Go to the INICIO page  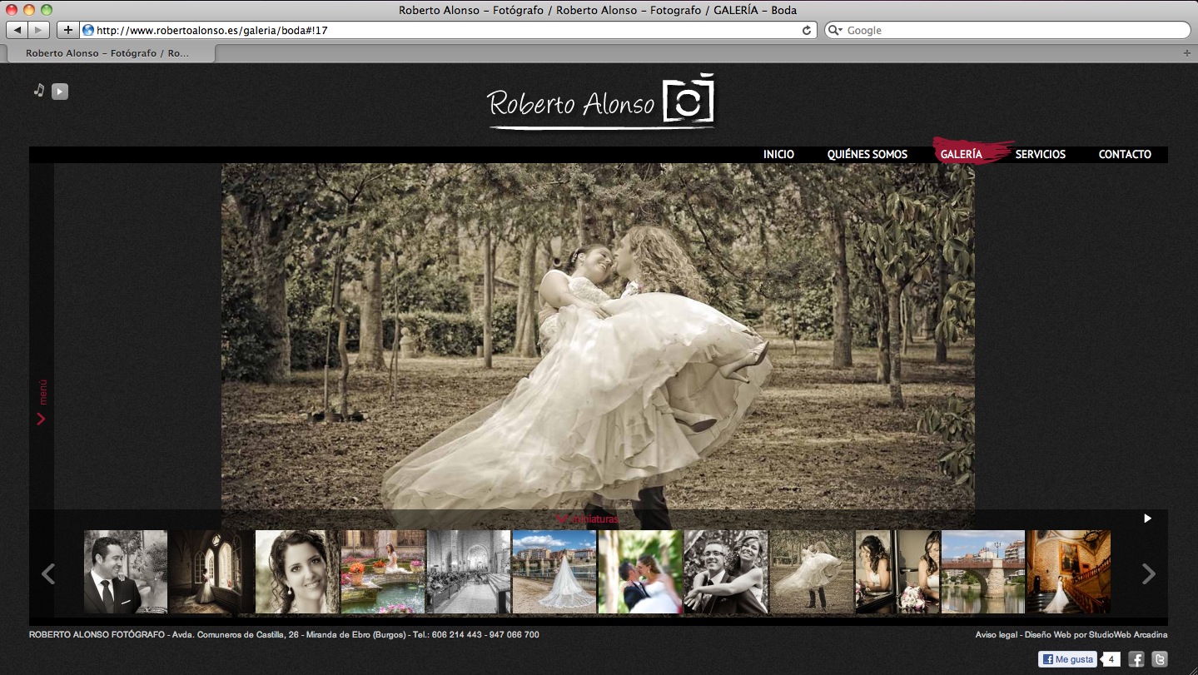pos(778,154)
